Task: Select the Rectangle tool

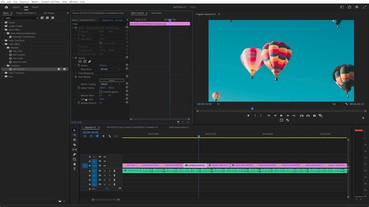Action: (74, 159)
